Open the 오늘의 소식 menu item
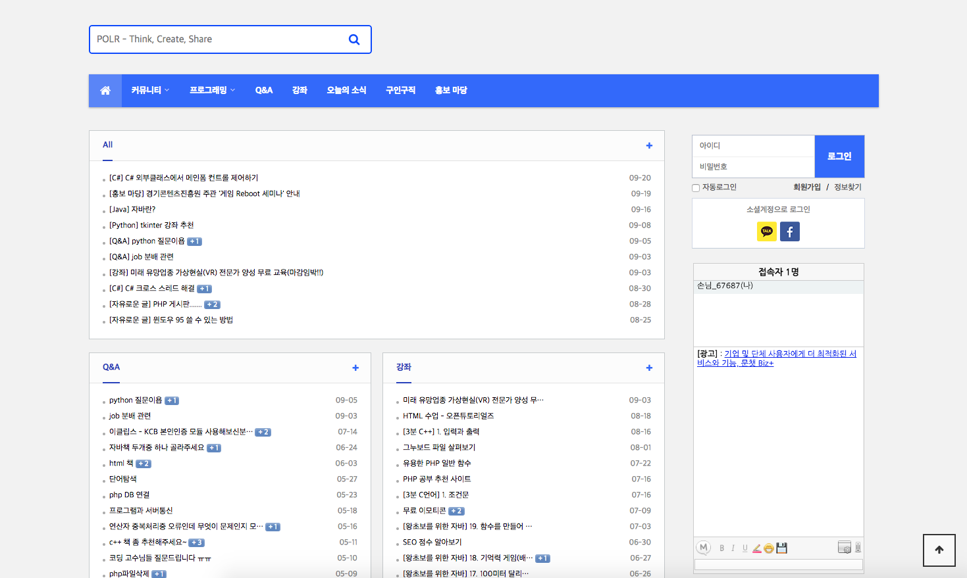The height and width of the screenshot is (578, 967). coord(346,91)
